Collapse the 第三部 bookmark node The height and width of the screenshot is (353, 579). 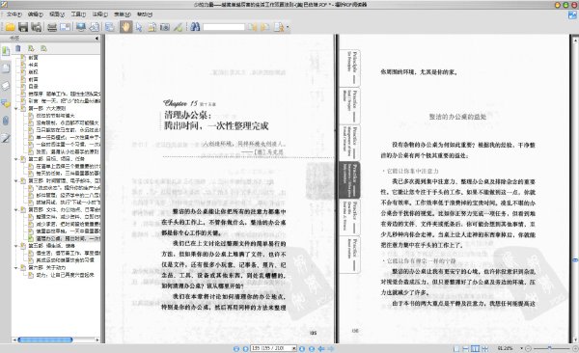(15, 181)
